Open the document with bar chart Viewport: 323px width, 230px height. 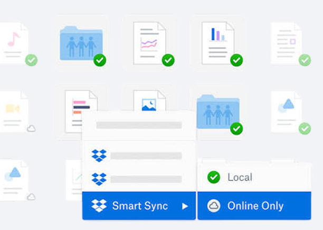(218, 43)
